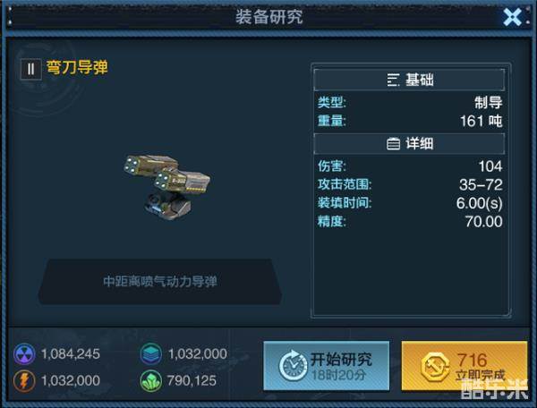This screenshot has width=537, height=408.
Task: Click the green crystal resource icon
Action: pos(151,380)
